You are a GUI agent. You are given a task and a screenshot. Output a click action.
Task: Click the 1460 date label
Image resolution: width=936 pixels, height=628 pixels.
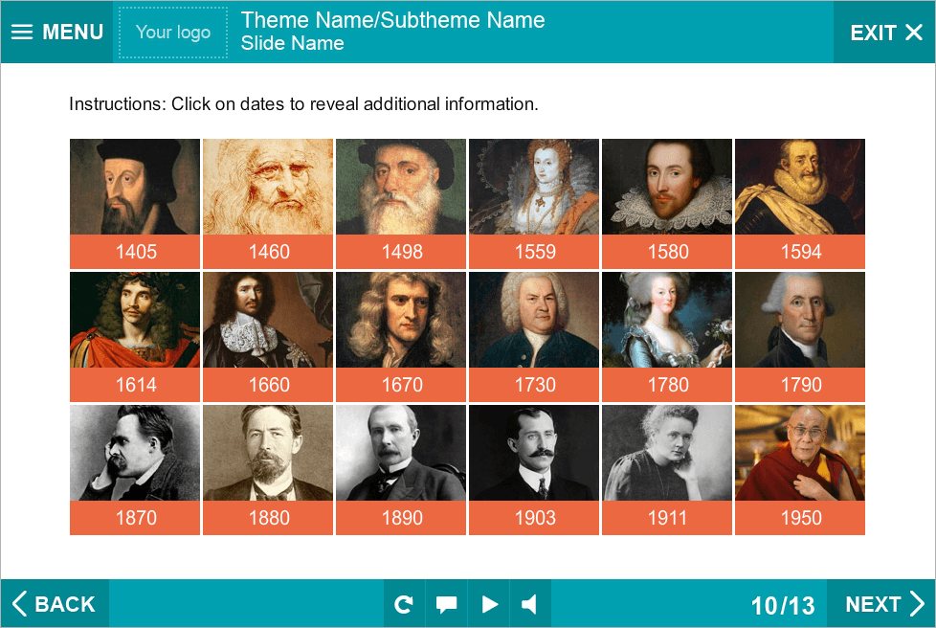point(268,252)
